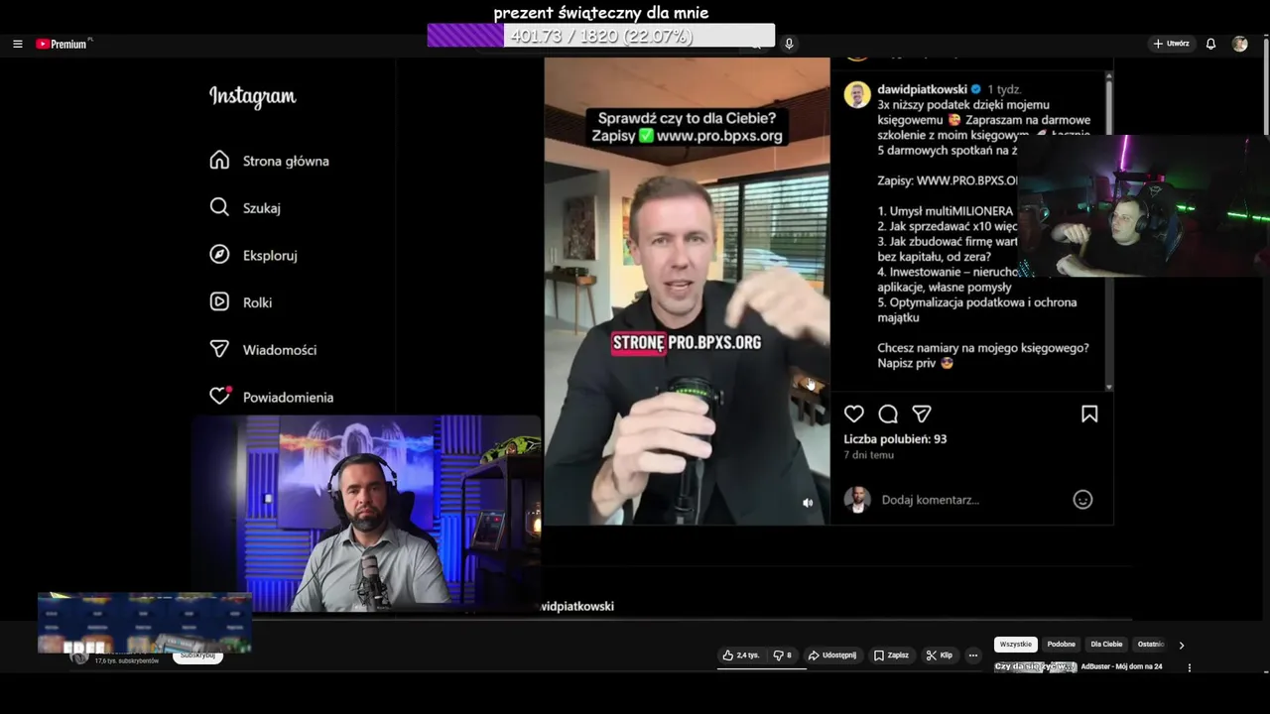
Task: Save the post with bookmark icon
Action: pyautogui.click(x=1089, y=414)
